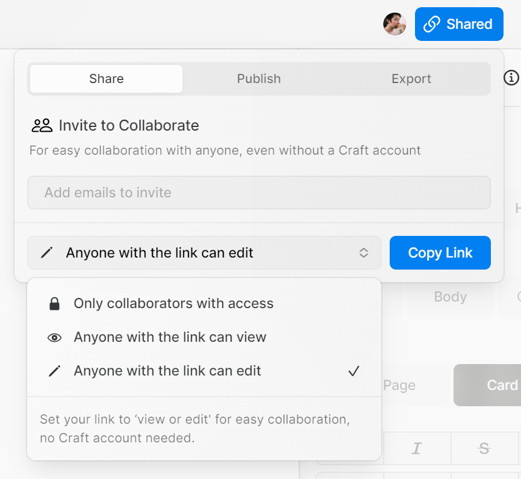Switch to the Publish tab
The image size is (521, 479).
click(x=258, y=79)
